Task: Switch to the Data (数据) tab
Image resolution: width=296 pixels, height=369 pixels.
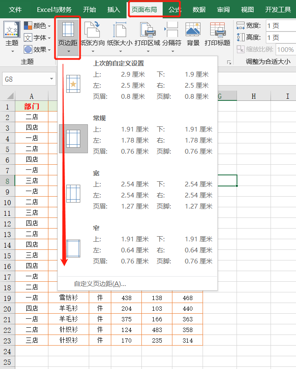Action: [x=199, y=10]
